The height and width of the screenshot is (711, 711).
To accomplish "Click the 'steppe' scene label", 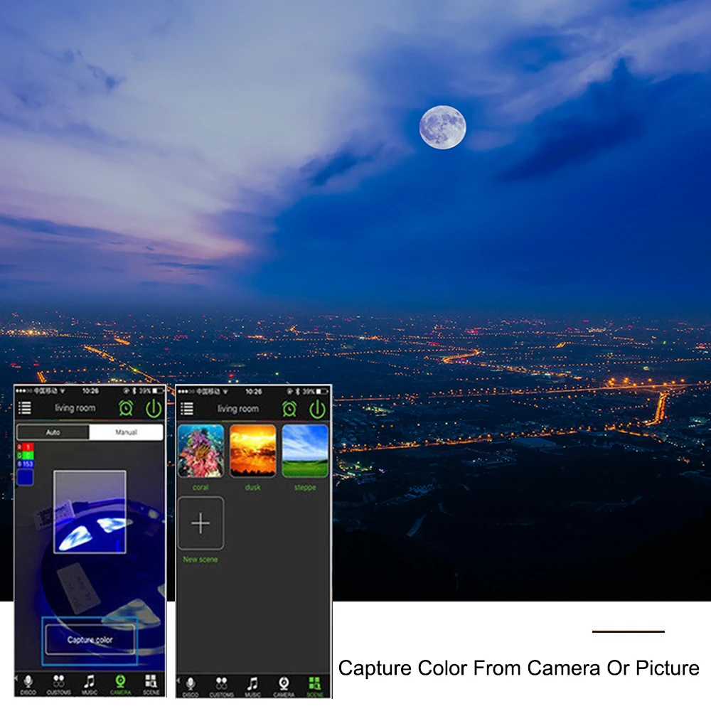I will 305,488.
